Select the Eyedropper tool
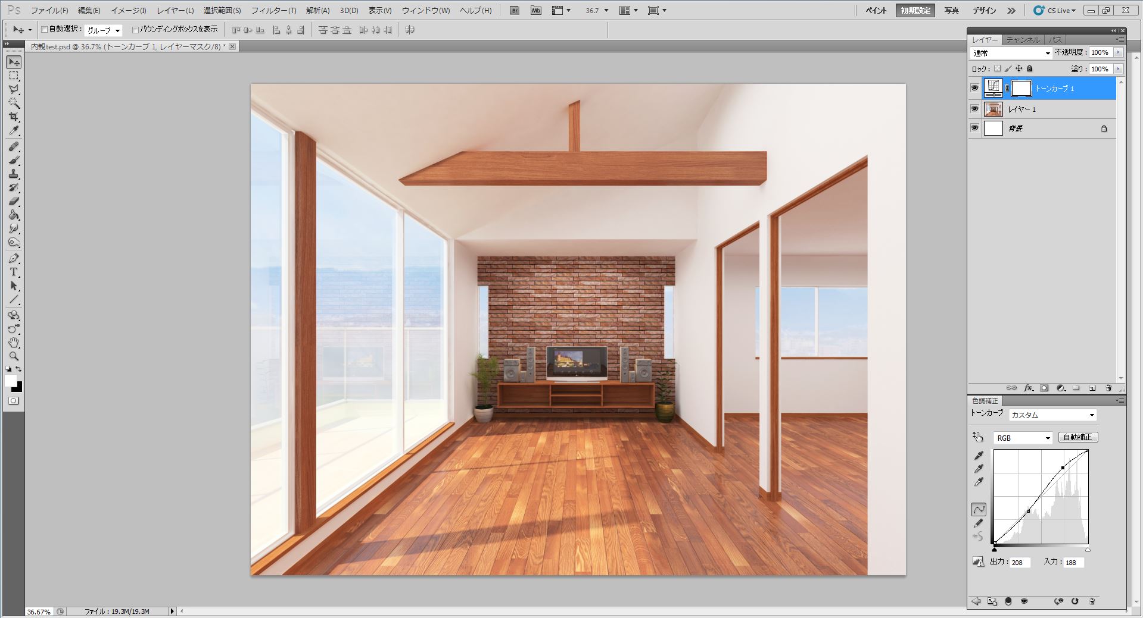Viewport: 1143px width, 618px height. [14, 131]
